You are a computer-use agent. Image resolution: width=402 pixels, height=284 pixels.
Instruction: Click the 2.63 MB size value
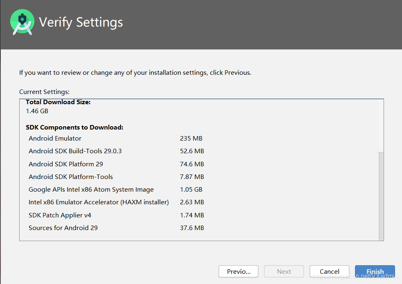[x=192, y=202]
